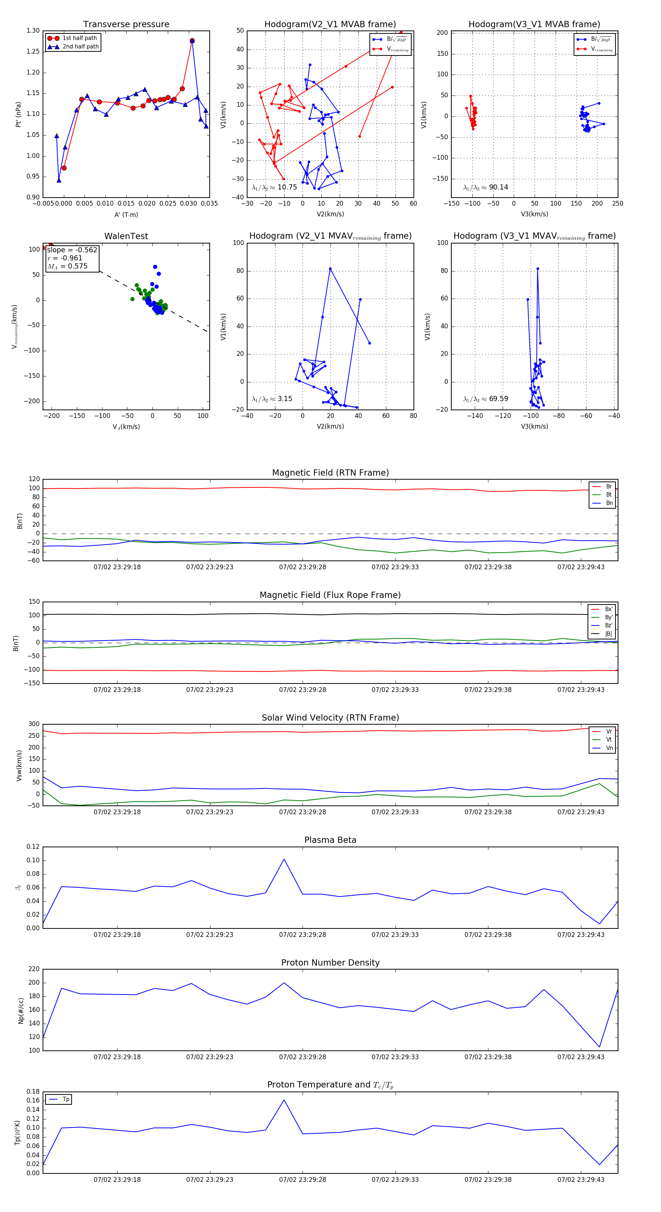
Task: Click the red Br legend line swatch
Action: [596, 487]
